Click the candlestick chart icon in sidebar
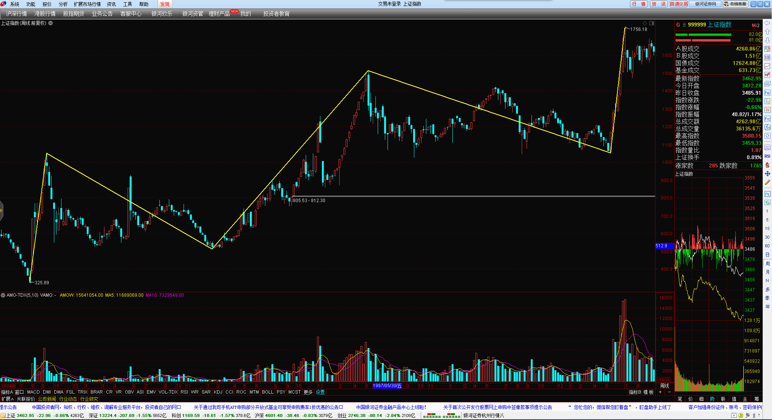 coord(767,75)
